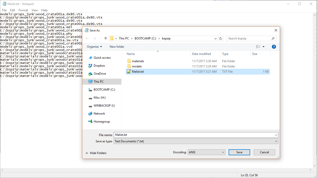Select Dropbox in navigation pane

point(99,66)
